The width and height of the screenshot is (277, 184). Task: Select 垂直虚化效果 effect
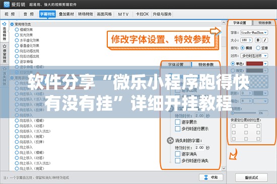pos(27,46)
